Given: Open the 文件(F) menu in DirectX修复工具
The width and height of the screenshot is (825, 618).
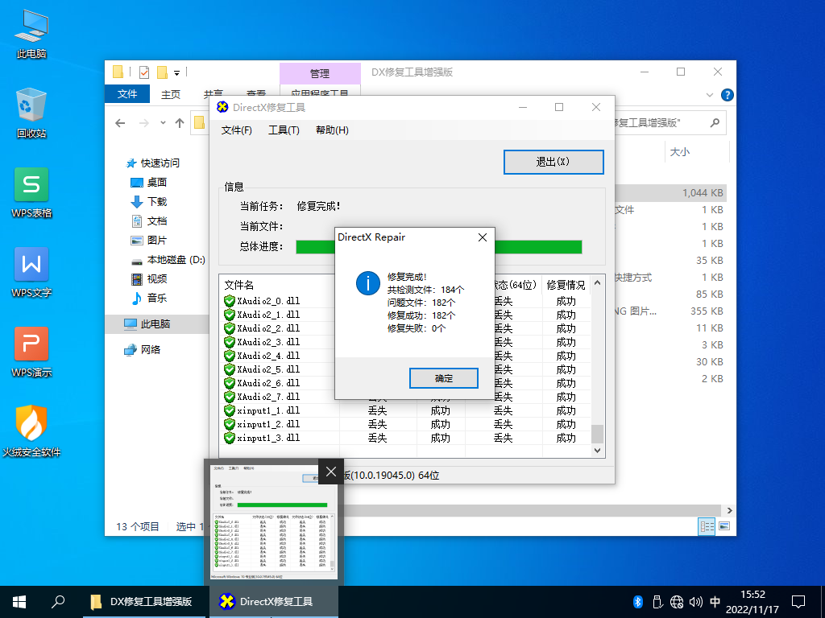Looking at the screenshot, I should point(236,130).
